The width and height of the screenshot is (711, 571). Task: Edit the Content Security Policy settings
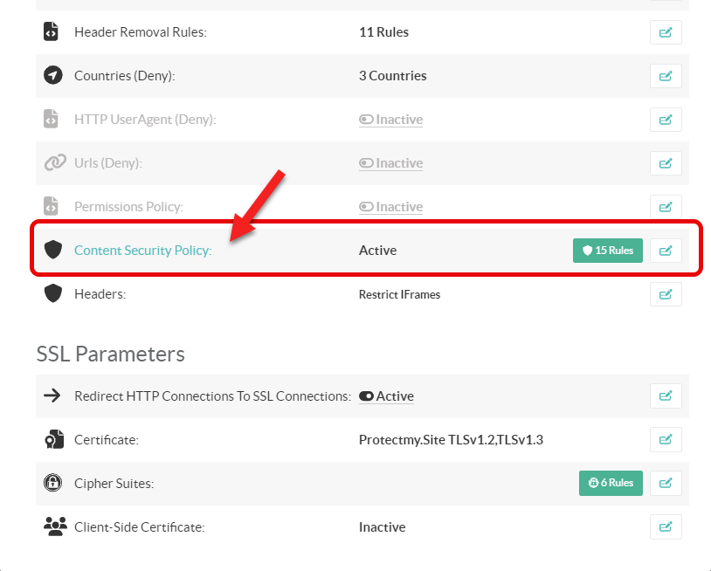coord(666,251)
